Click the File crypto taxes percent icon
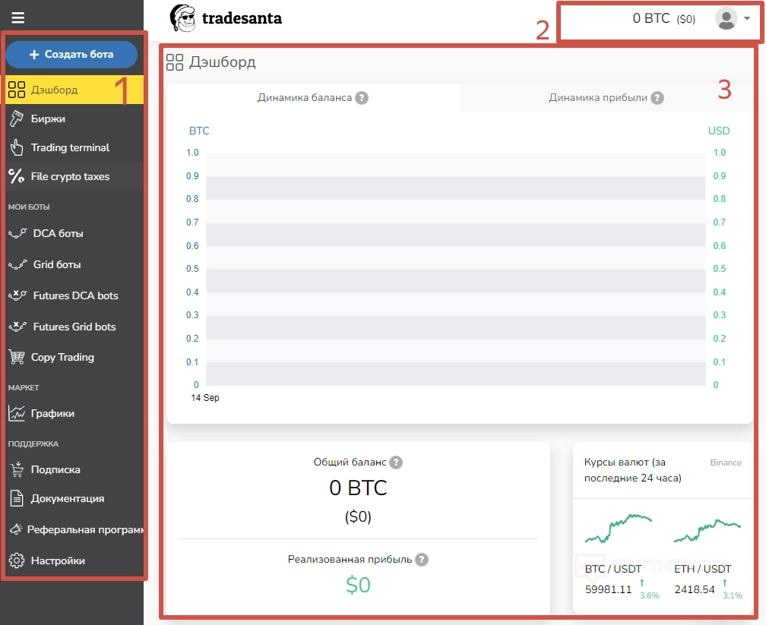This screenshot has height=625, width=766. click(17, 176)
